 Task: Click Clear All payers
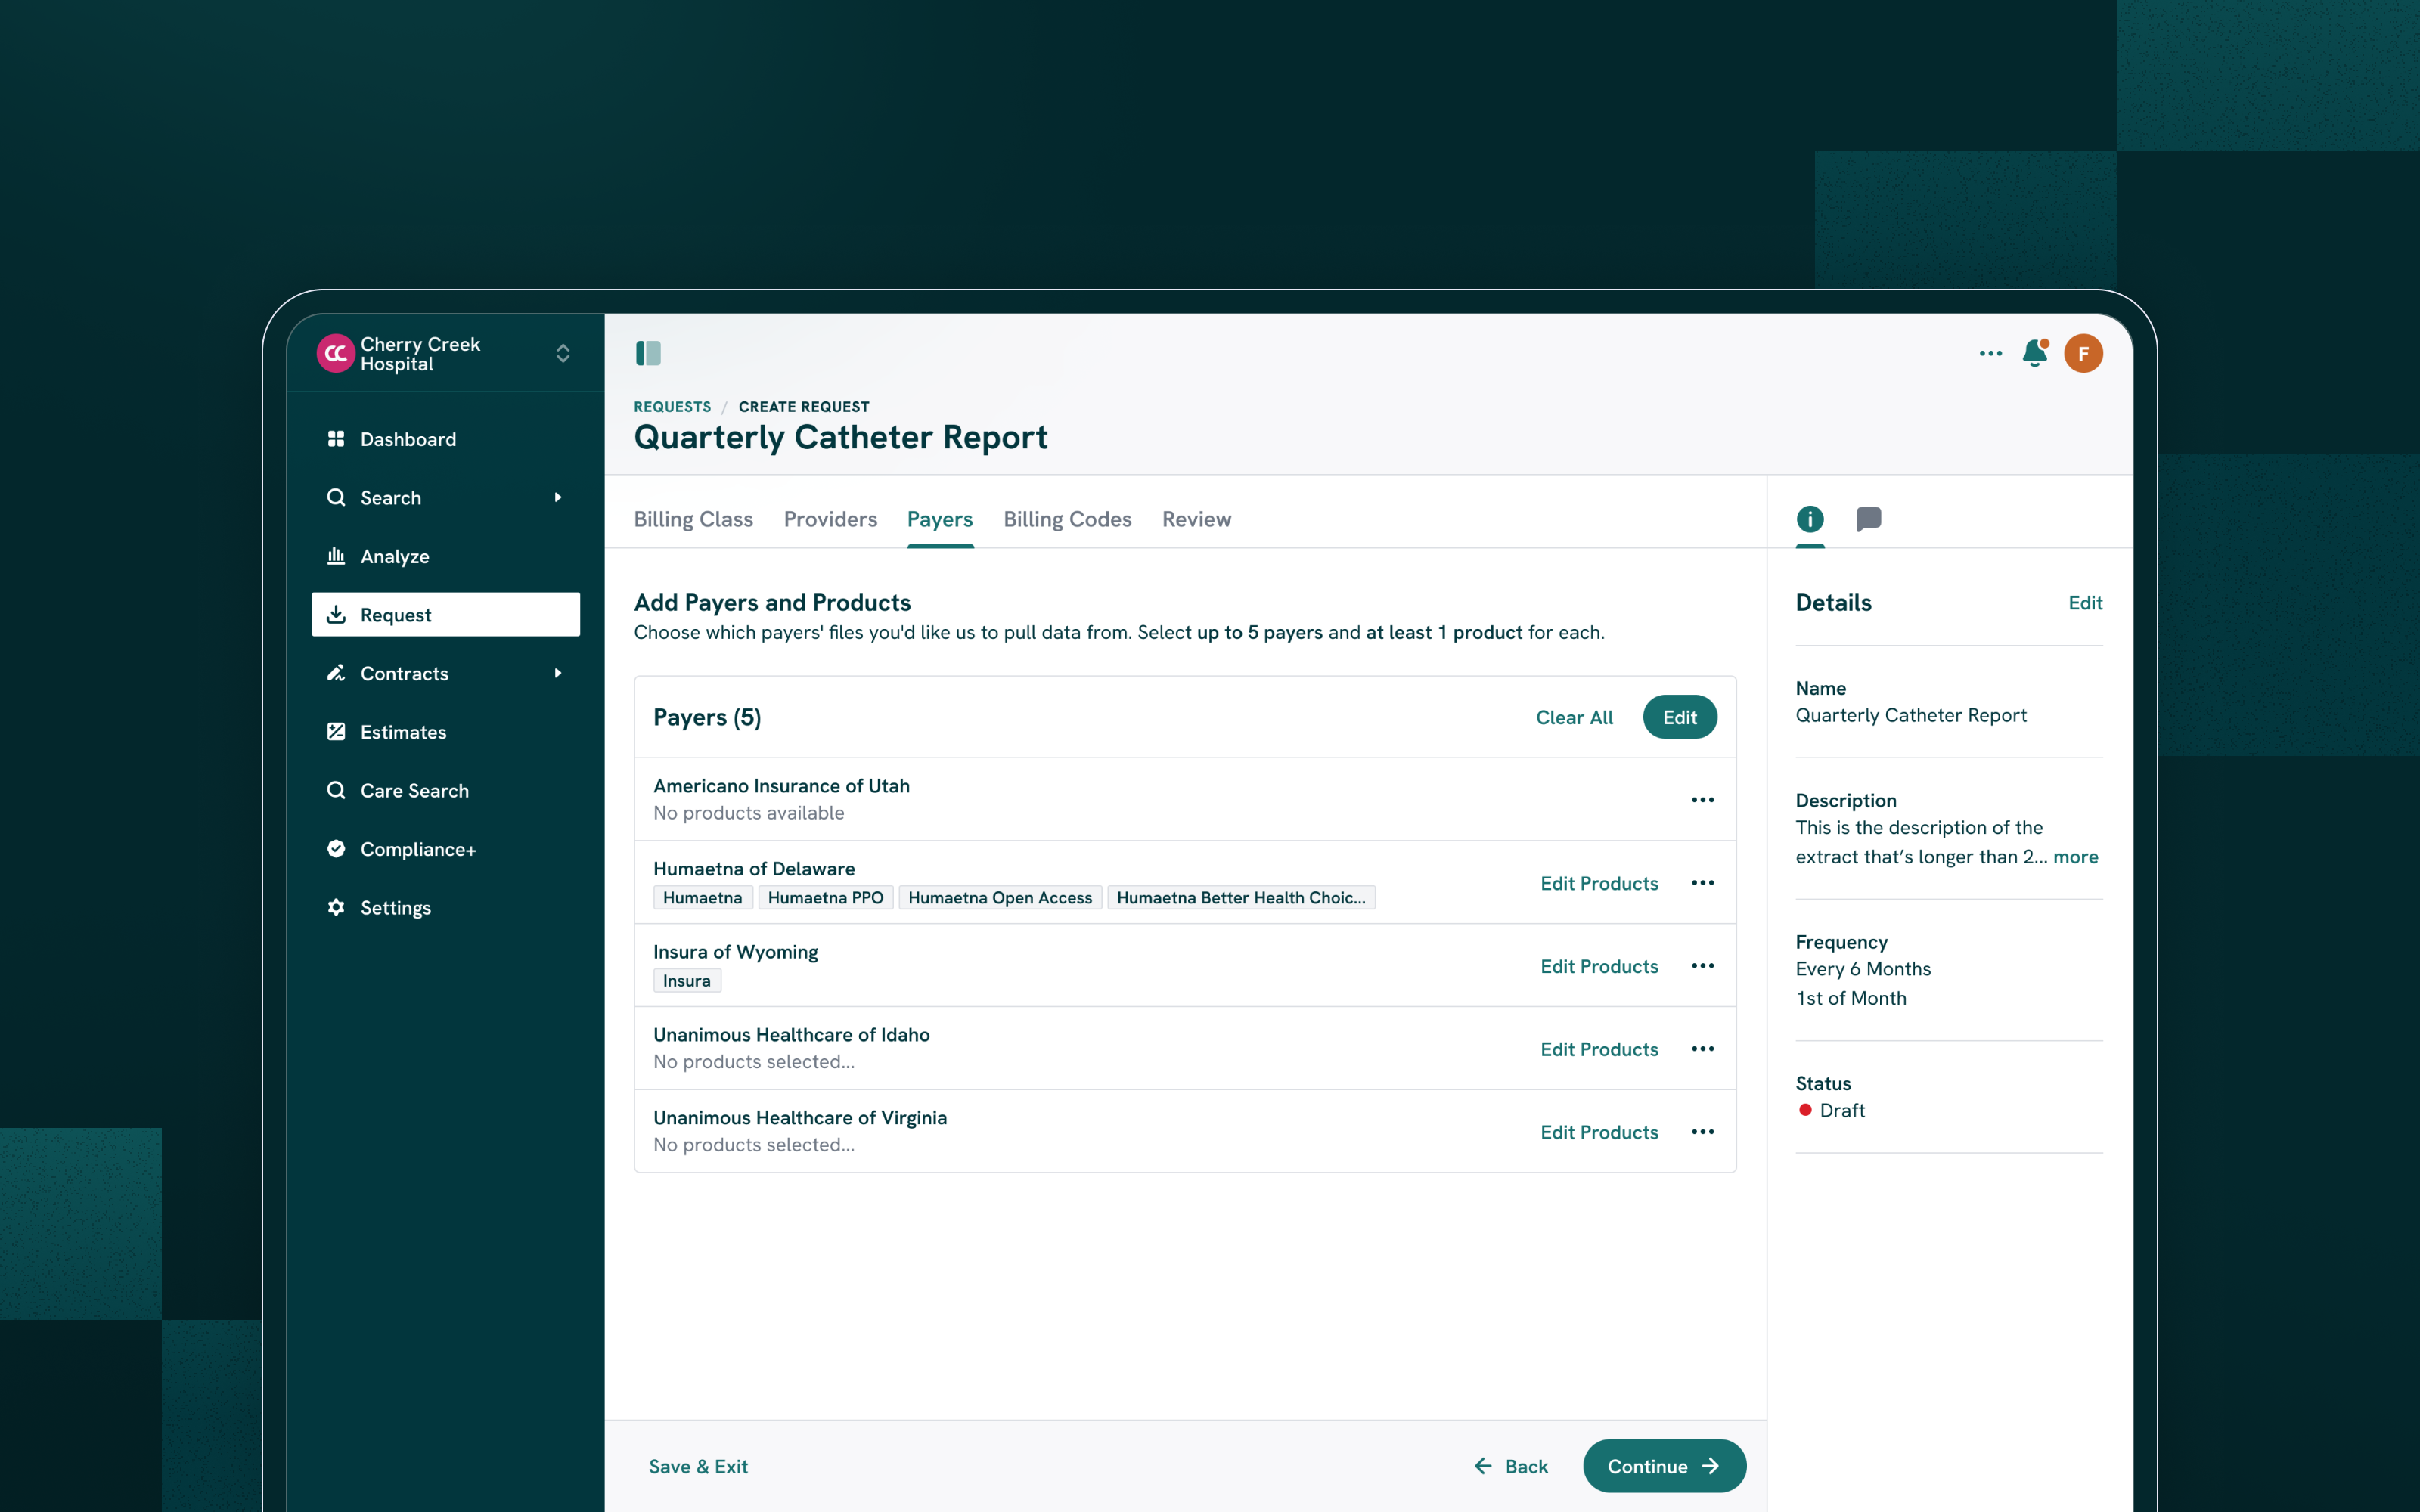[x=1573, y=717]
